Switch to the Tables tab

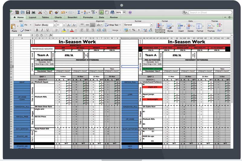pyautogui.click(x=45, y=18)
